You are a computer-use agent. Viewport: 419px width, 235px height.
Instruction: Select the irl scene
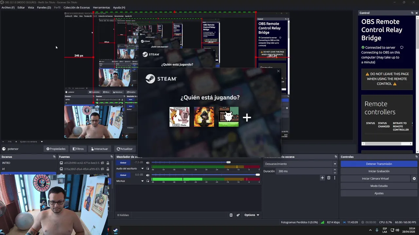28,169
